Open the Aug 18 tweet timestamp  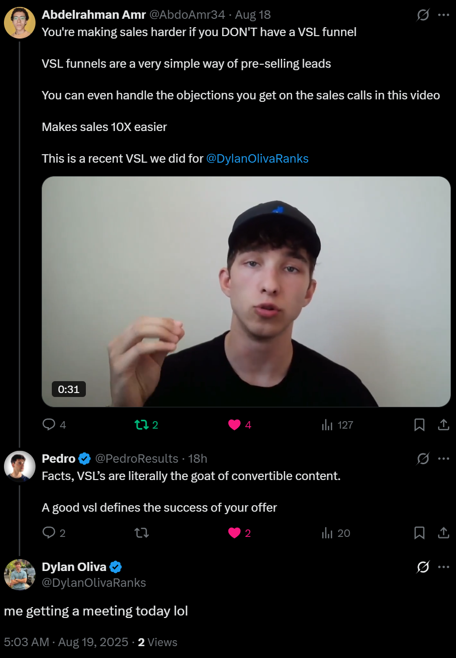coord(253,15)
